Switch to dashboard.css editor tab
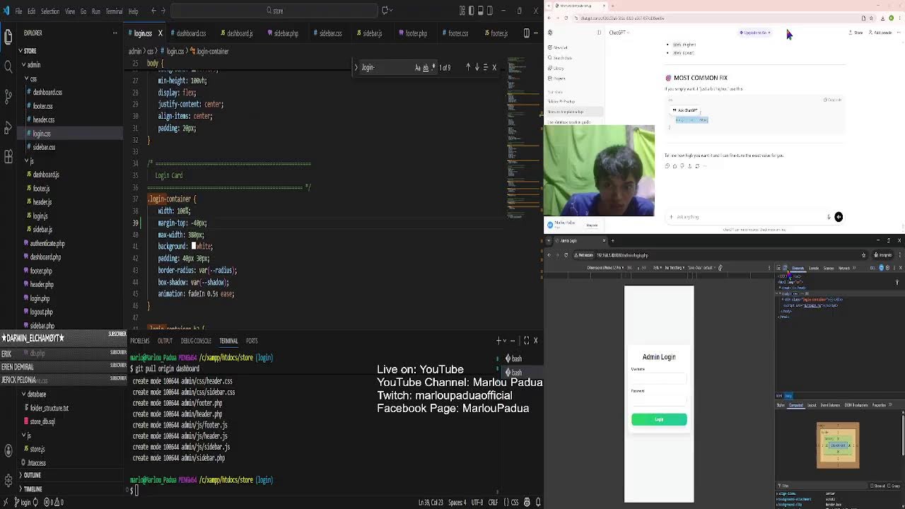Viewport: 905px width, 509px height. coord(188,33)
